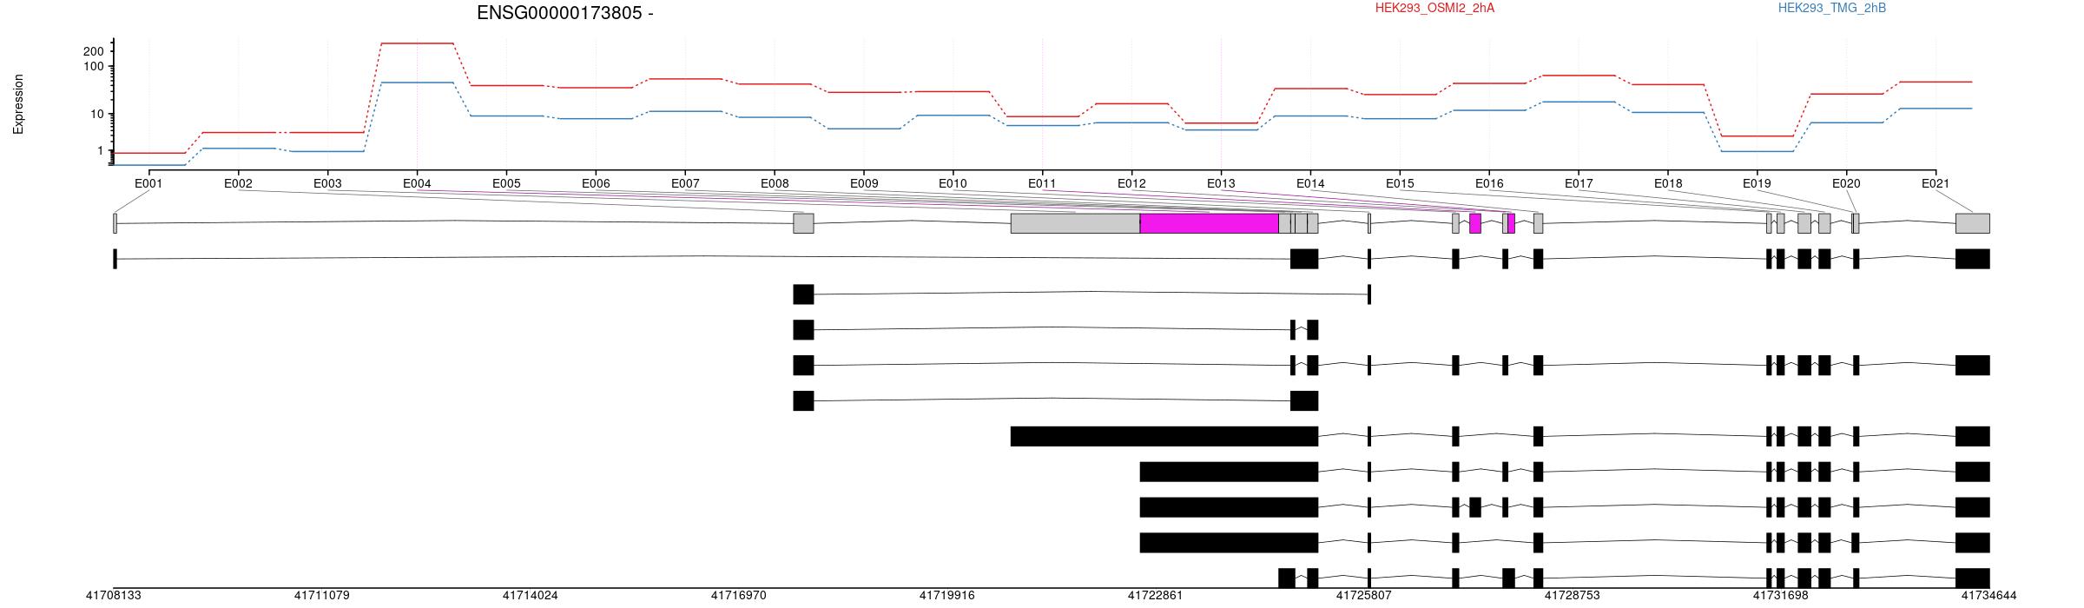Click genomic coordinate 41716970

point(738,596)
